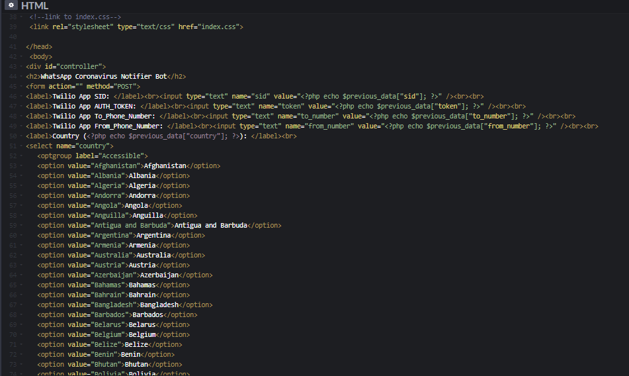Click the Azerbaijan option fold arrow on line 64
Image resolution: width=629 pixels, height=376 pixels.
tap(22, 275)
